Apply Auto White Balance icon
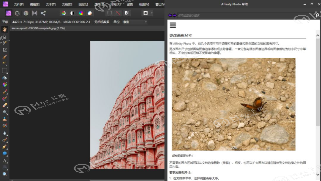 pos(90,13)
